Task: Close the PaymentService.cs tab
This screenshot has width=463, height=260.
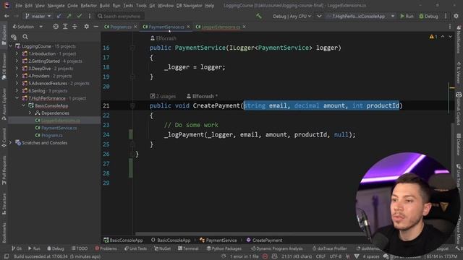Action: coord(188,27)
